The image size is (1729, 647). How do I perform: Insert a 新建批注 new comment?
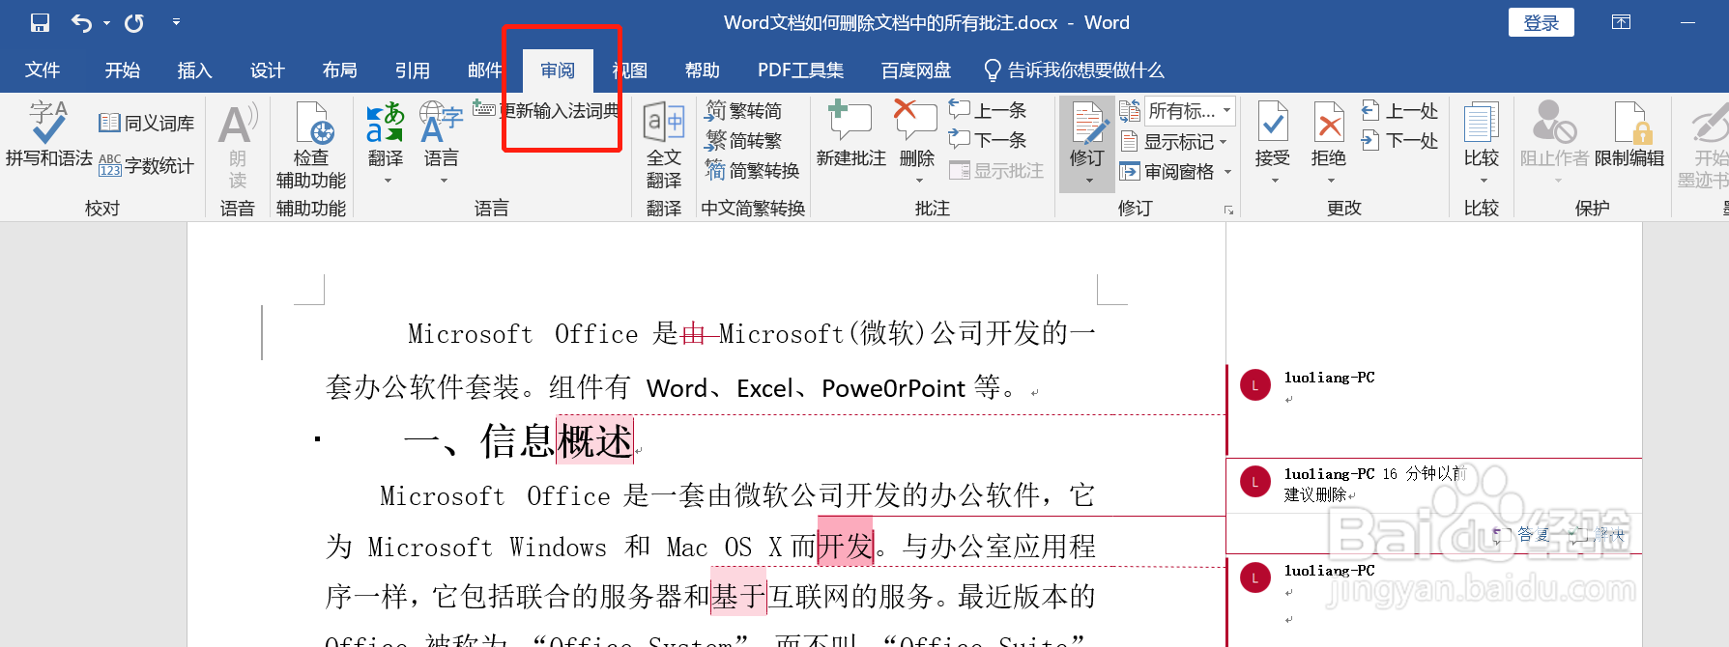pyautogui.click(x=850, y=134)
